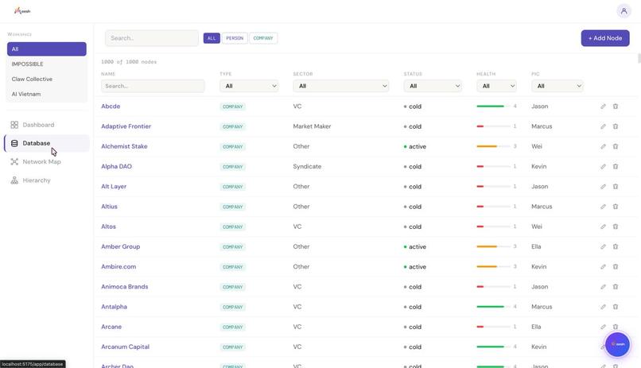Click the Posh logo in header
The height and width of the screenshot is (368, 641).
(22, 11)
